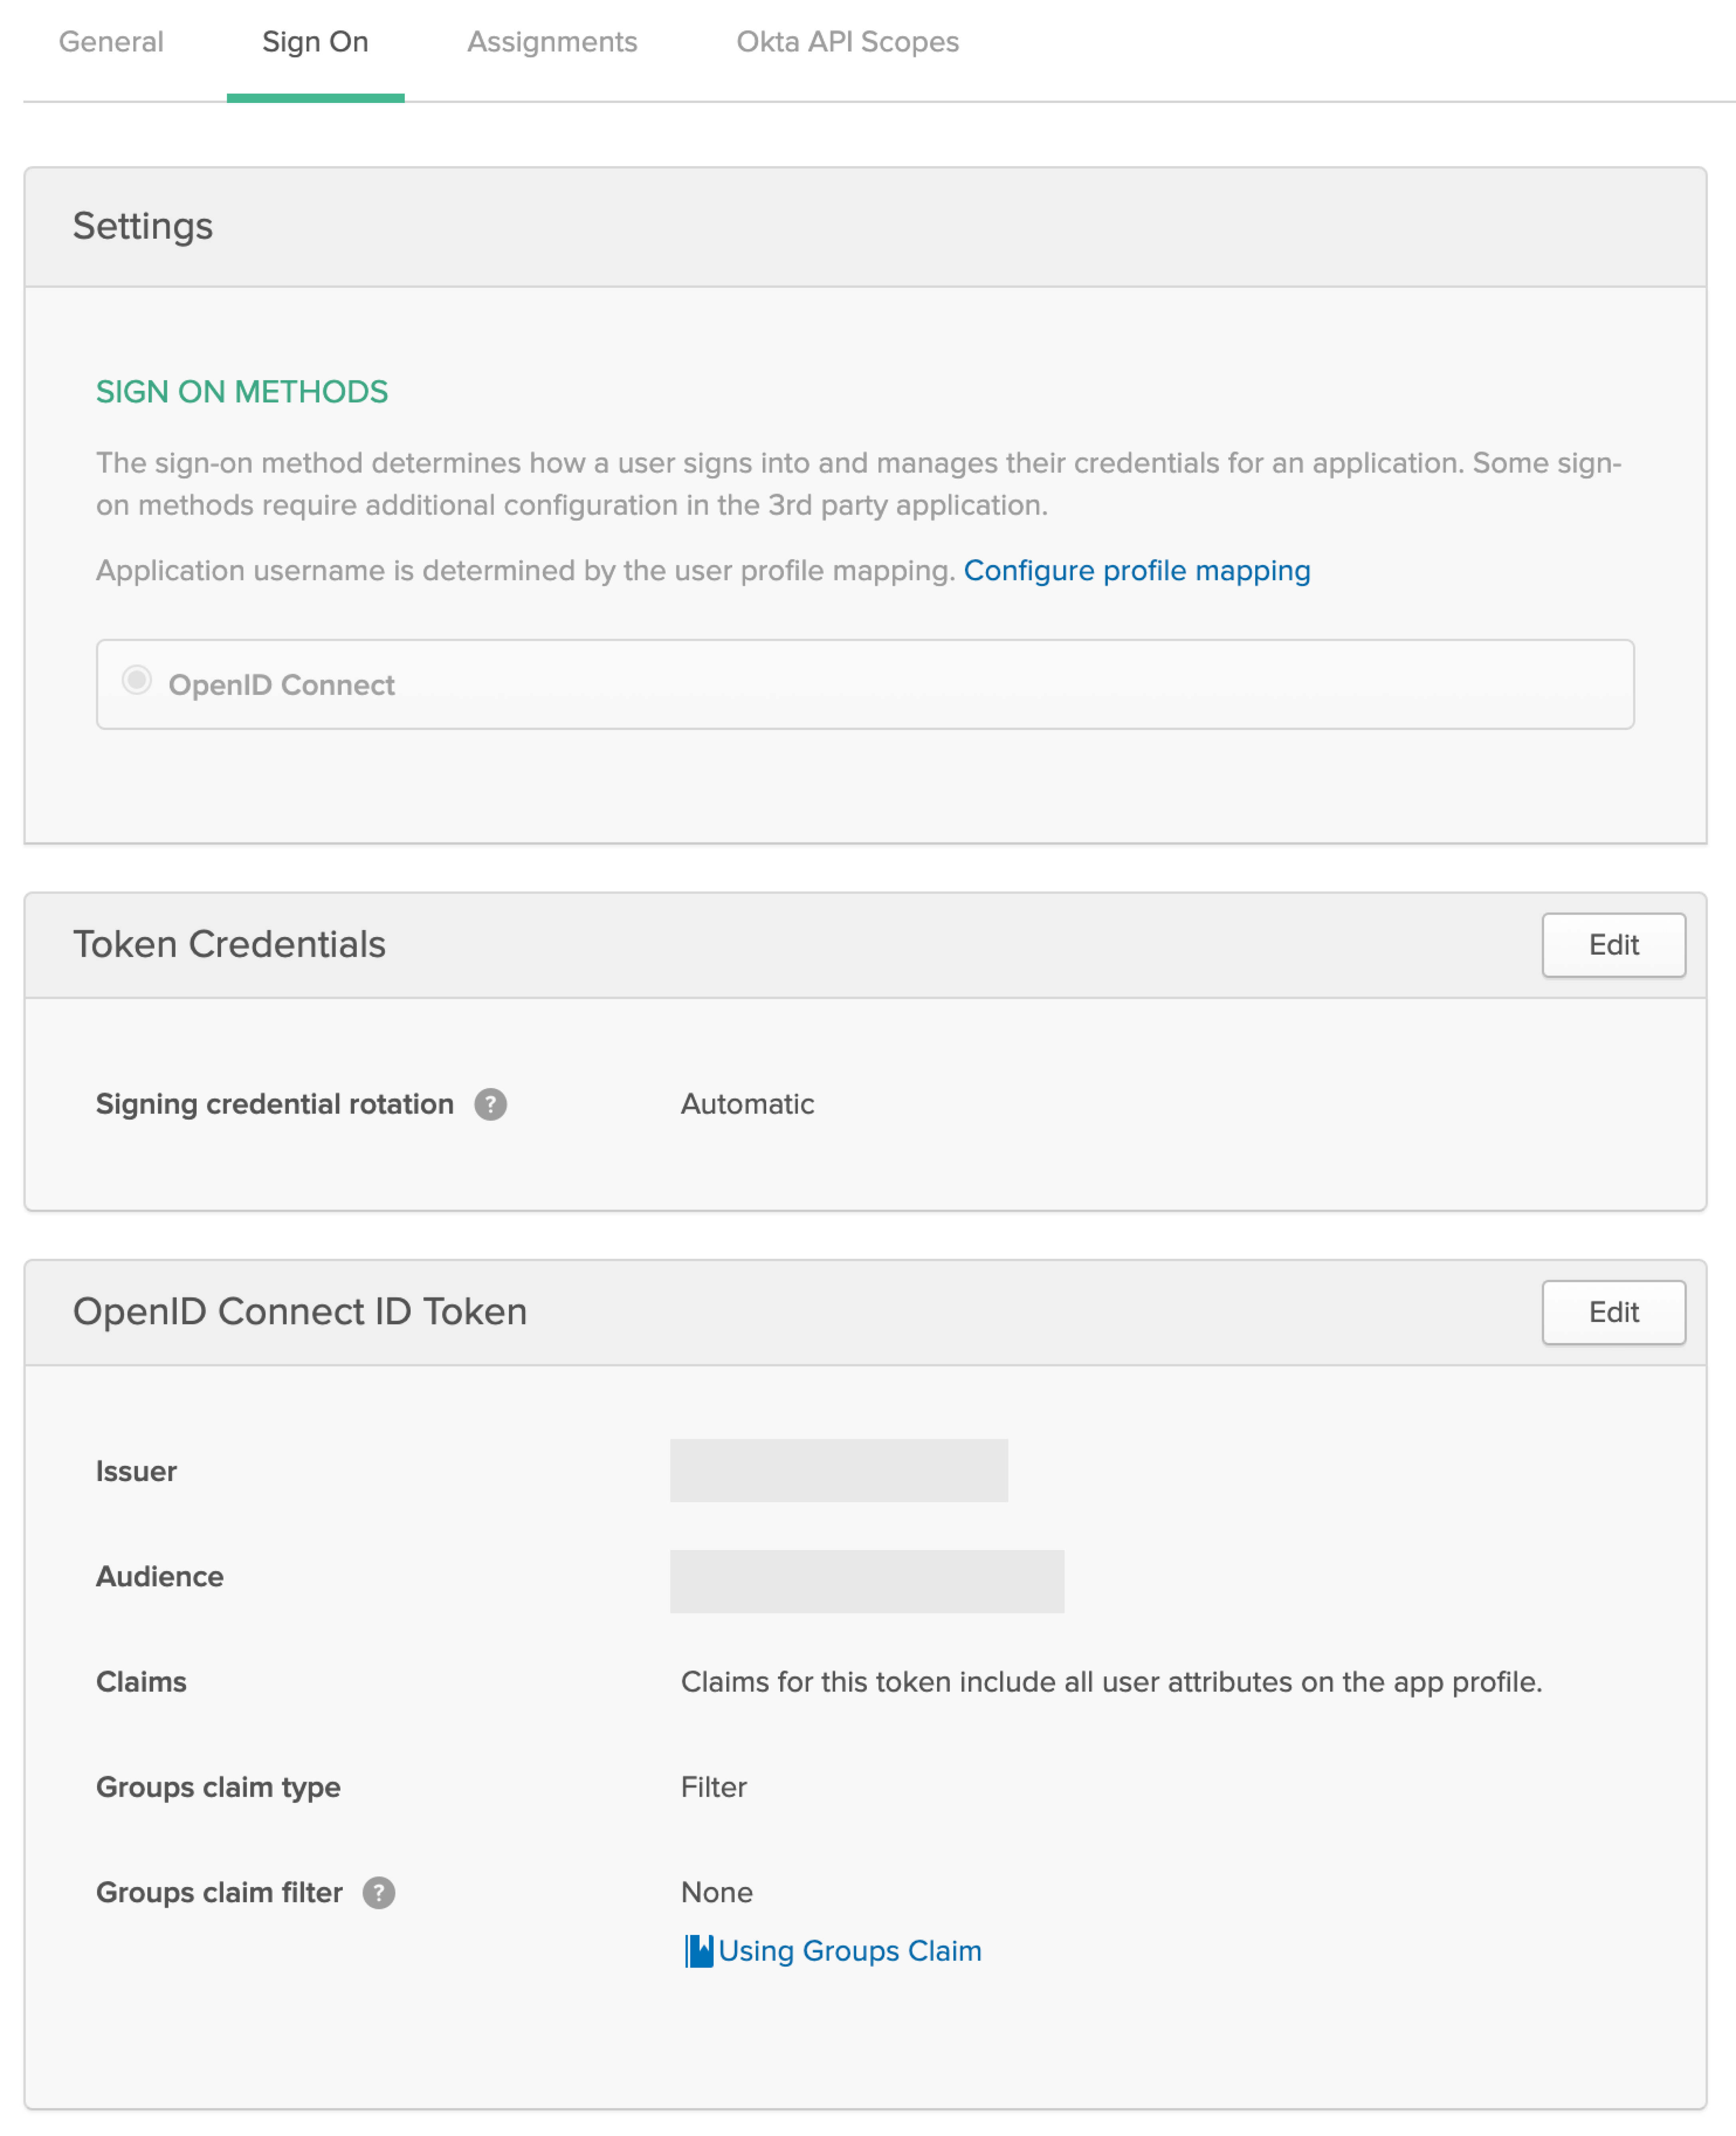Click help icon beside Signing credential rotation

coord(490,1104)
